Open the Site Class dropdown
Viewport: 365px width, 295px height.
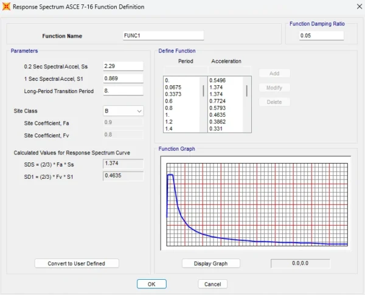[x=123, y=111]
